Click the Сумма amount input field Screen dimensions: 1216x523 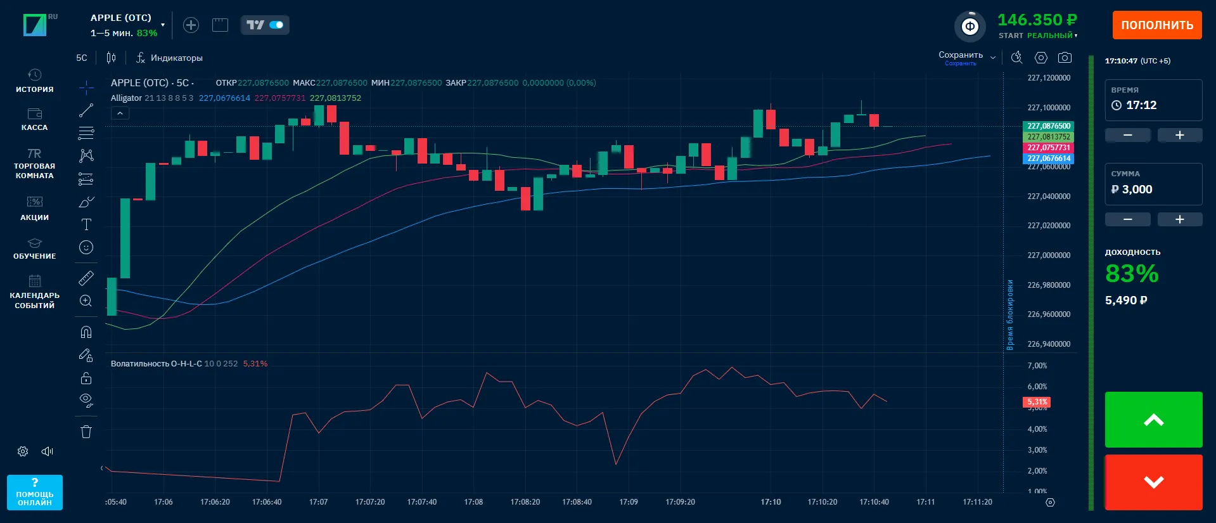(1153, 189)
